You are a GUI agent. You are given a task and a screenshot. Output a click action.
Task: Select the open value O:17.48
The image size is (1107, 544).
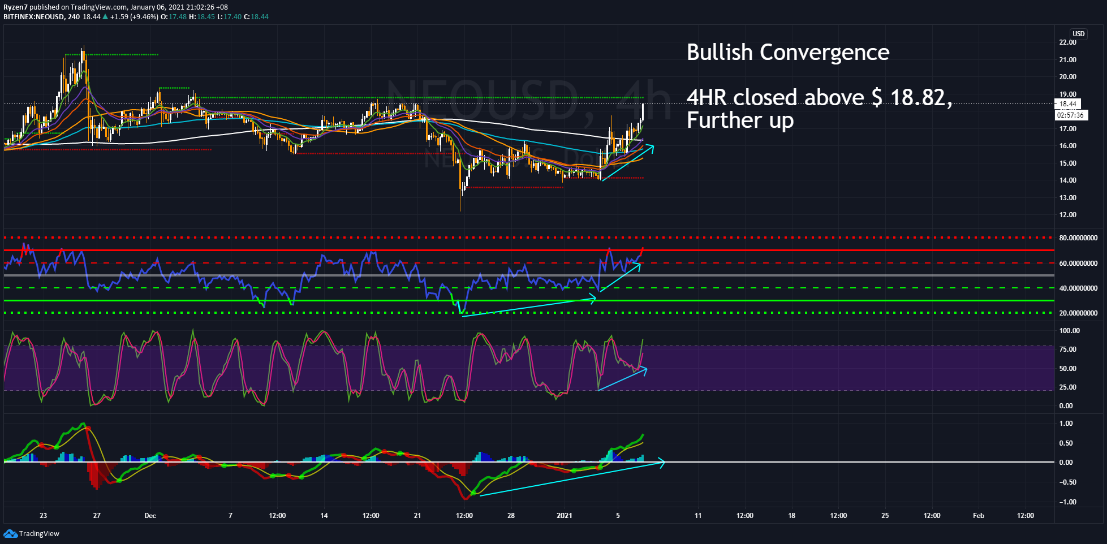click(174, 17)
